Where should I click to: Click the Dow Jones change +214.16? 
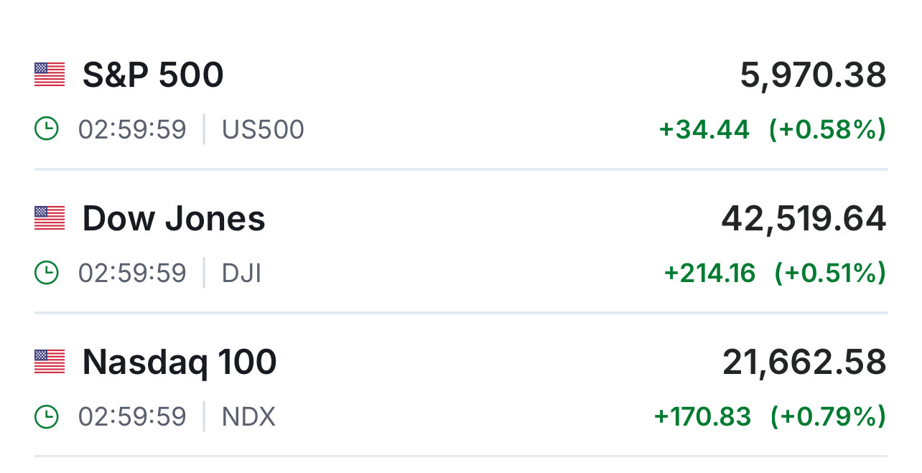pyautogui.click(x=709, y=273)
